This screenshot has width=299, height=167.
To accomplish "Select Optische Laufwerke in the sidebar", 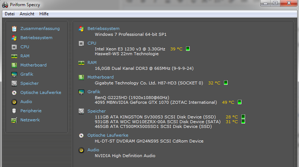I will (41, 92).
